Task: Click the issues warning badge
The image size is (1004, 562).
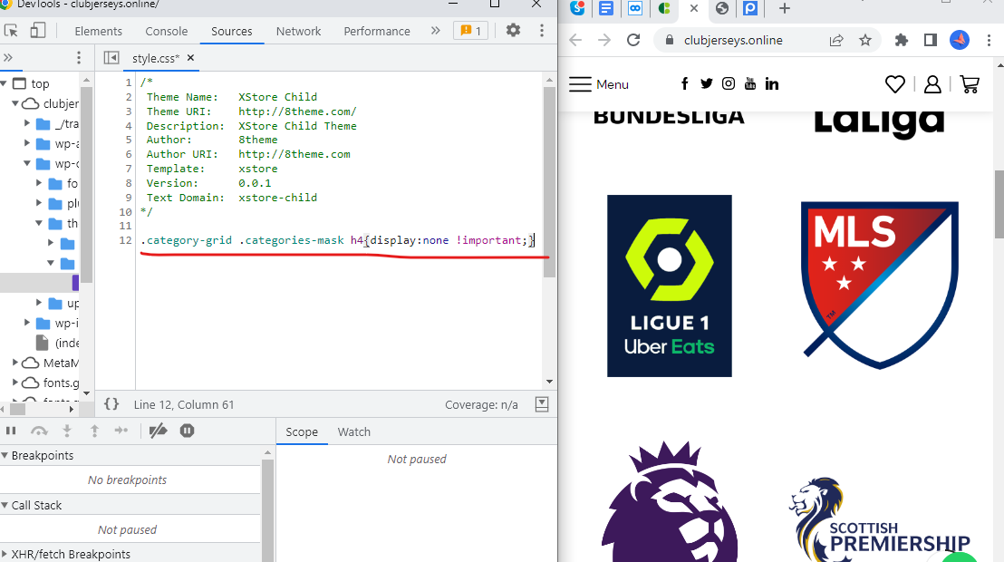Action: (x=470, y=31)
